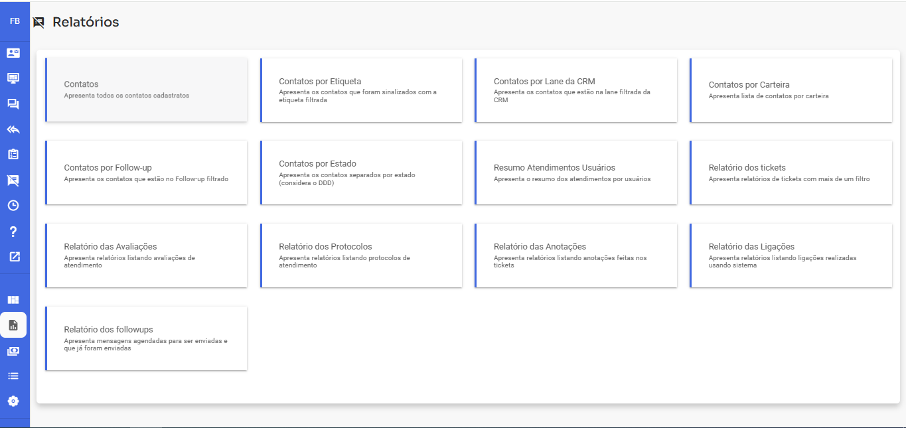Image resolution: width=906 pixels, height=428 pixels.
Task: Click the external link icon in sidebar
Action: coord(13,257)
